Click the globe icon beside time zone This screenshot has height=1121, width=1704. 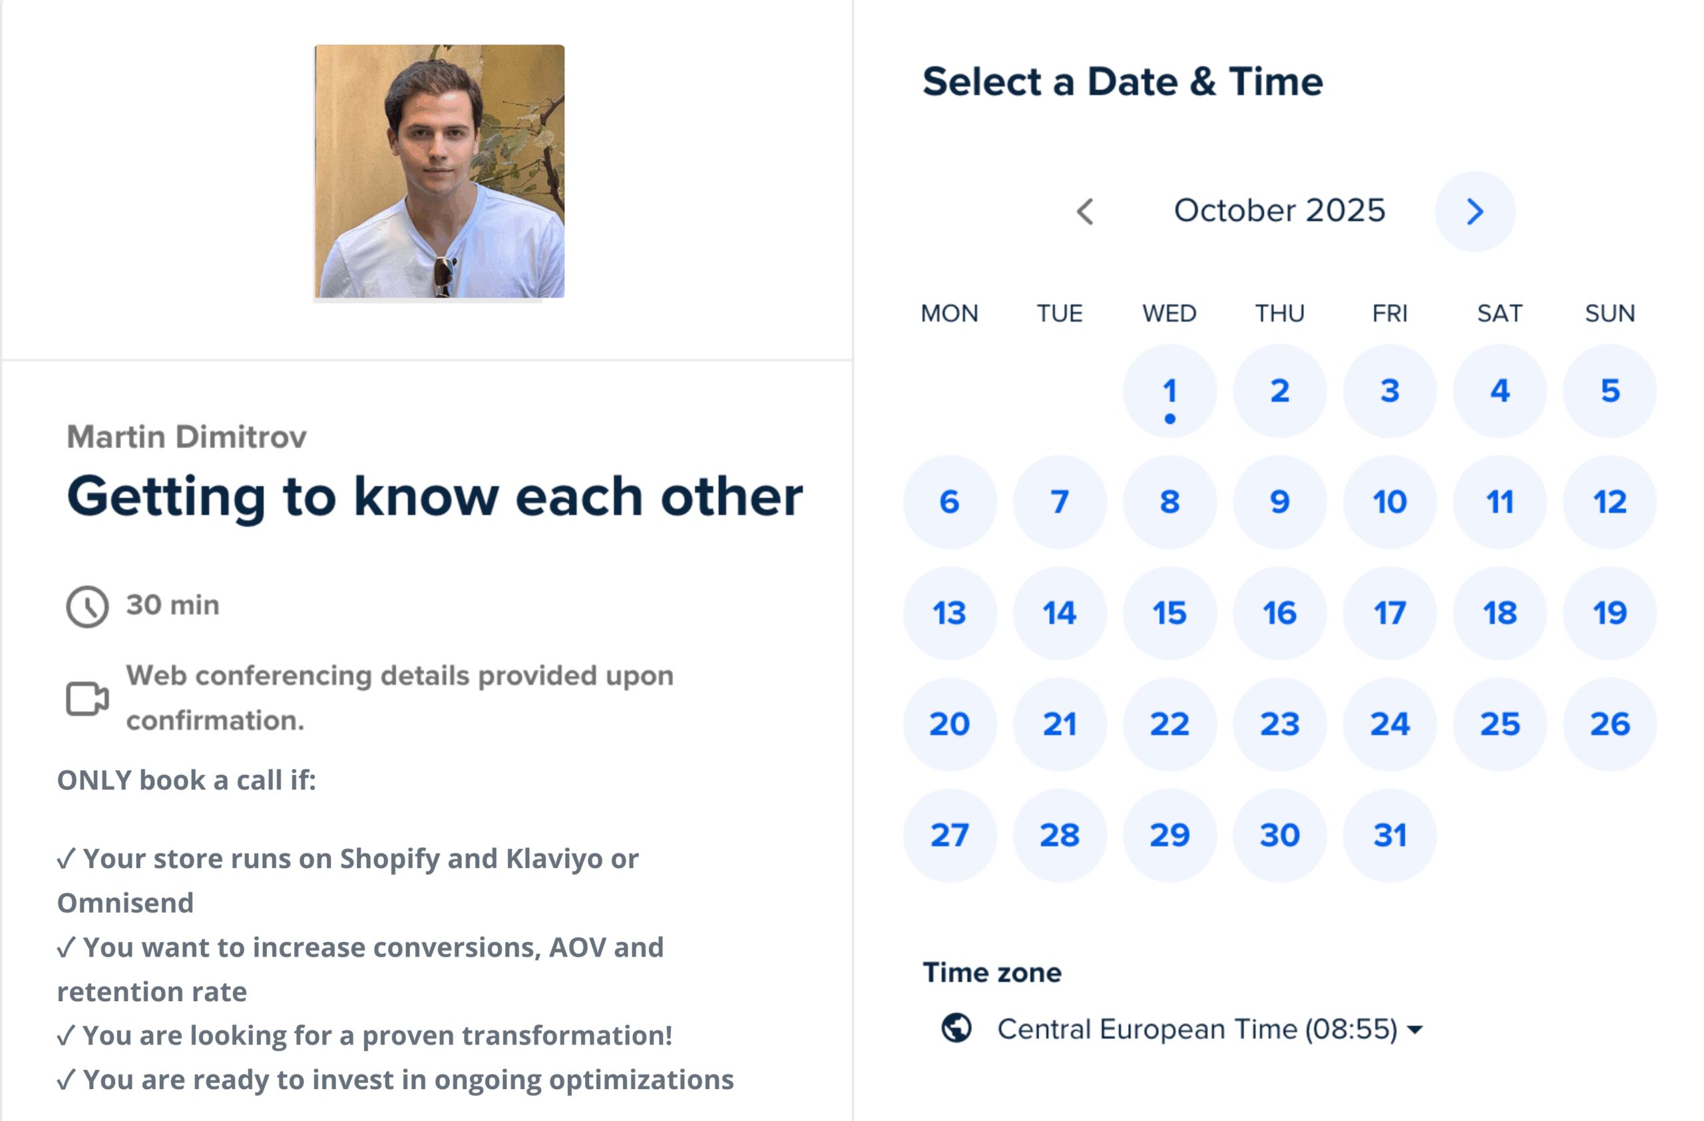tap(956, 1028)
